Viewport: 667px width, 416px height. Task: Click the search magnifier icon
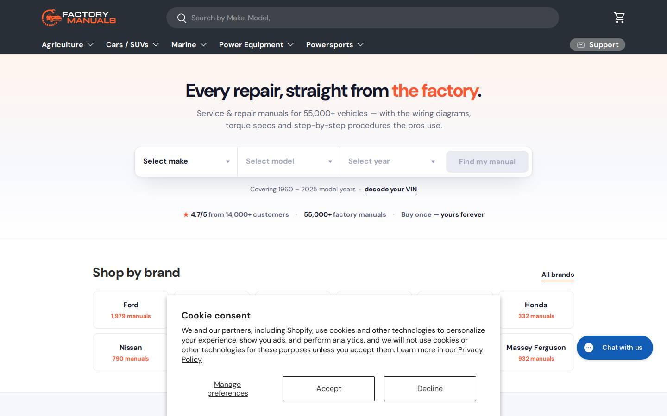click(x=182, y=18)
